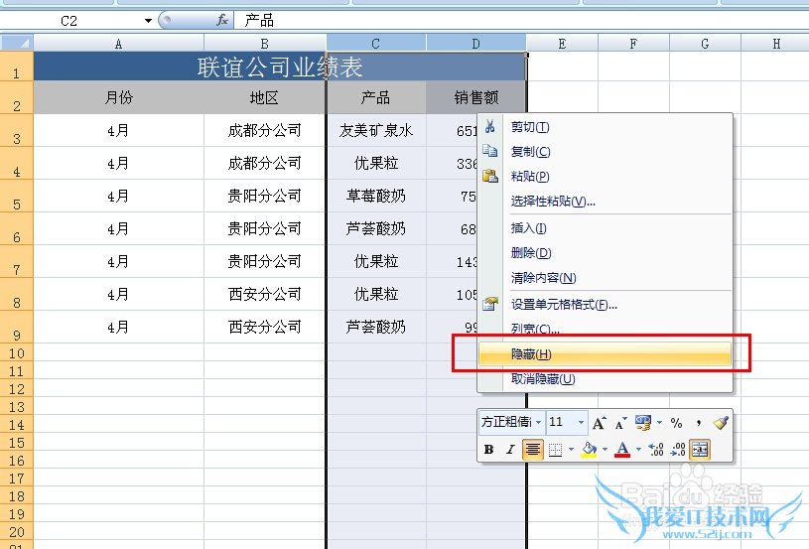Image resolution: width=809 pixels, height=549 pixels.
Task: Click the Borders icon in mini toolbar
Action: (x=555, y=450)
